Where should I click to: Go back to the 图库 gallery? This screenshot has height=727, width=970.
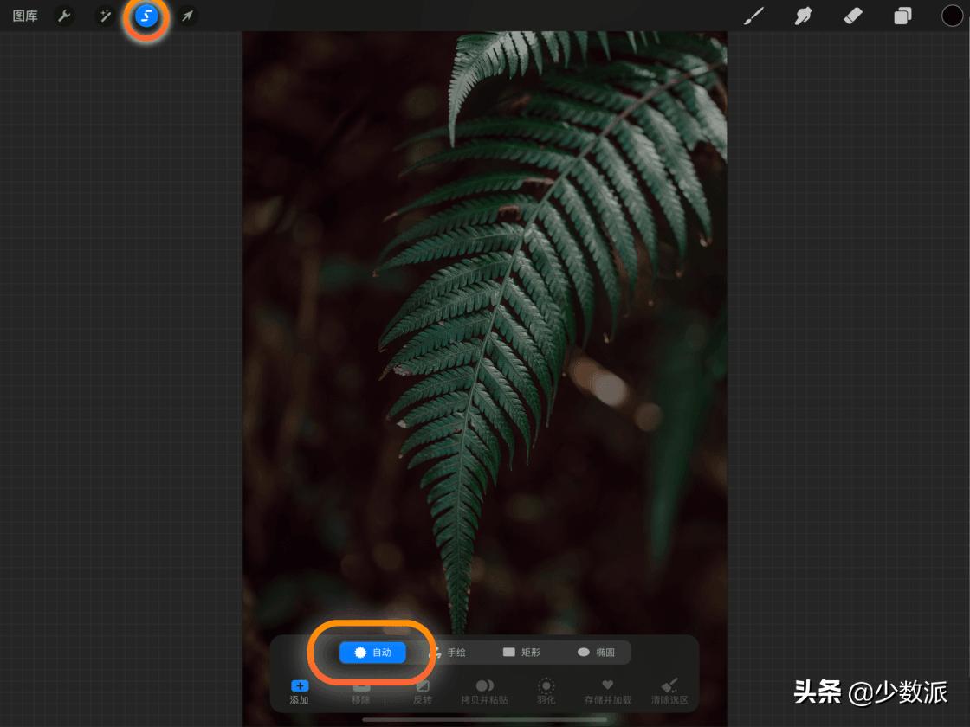(x=25, y=16)
